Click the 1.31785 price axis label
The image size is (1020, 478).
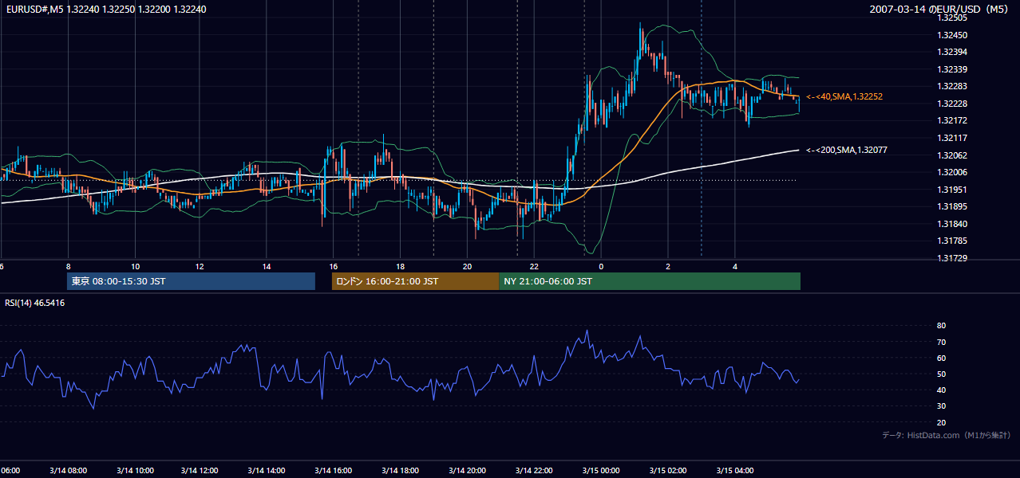click(x=952, y=241)
